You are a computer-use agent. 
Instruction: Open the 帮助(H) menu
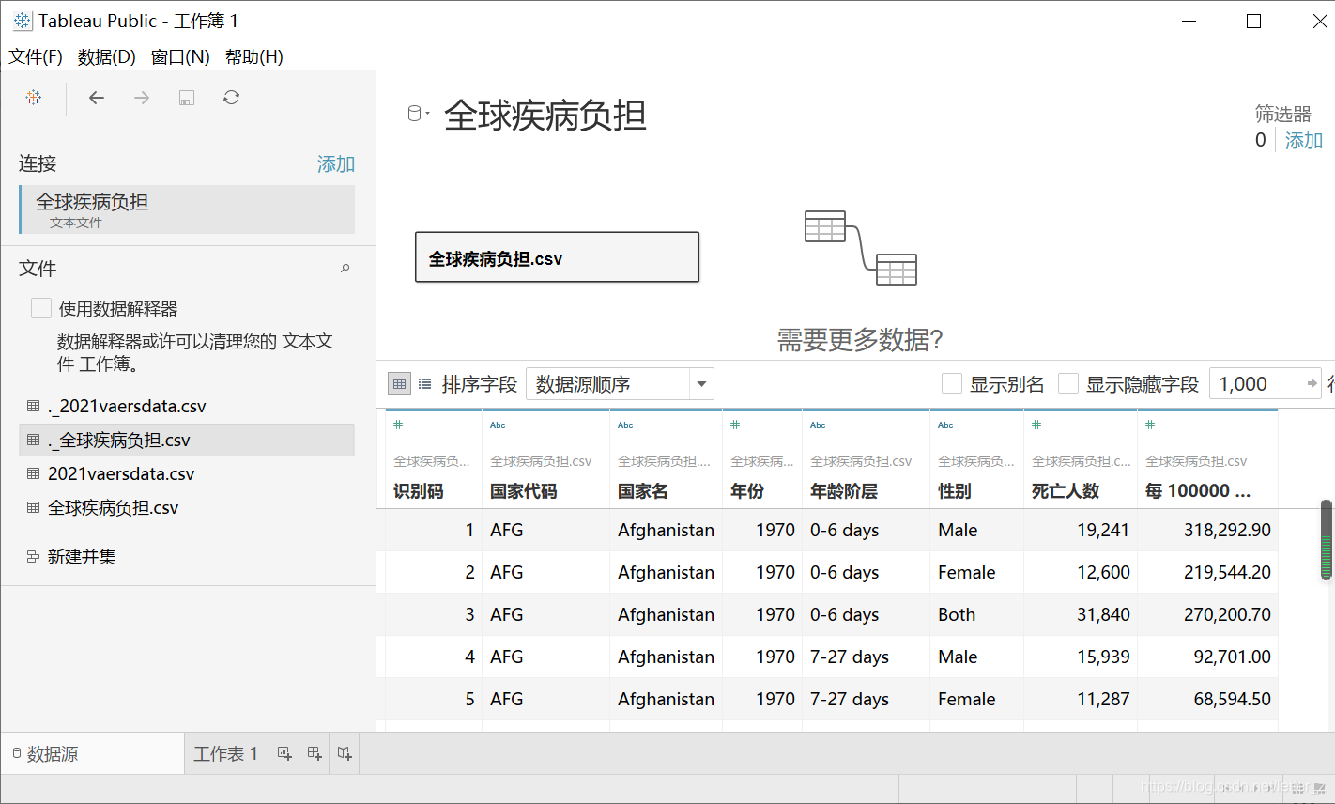pos(254,56)
